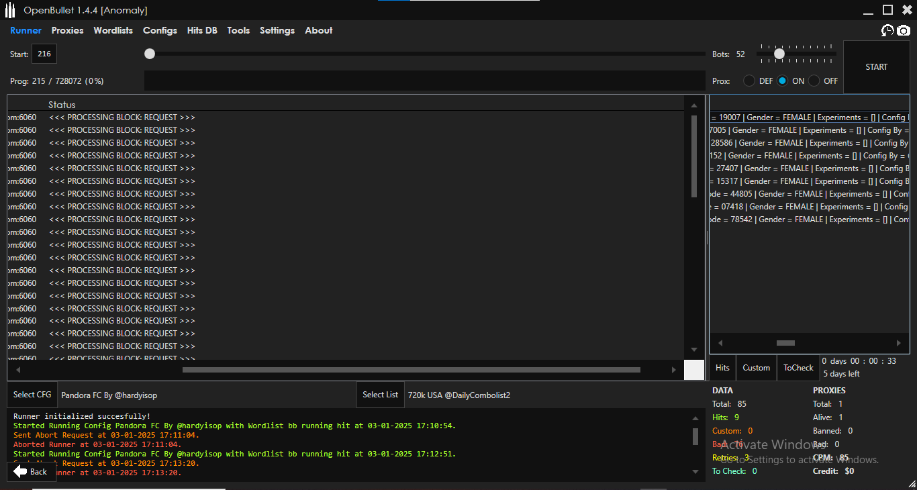The width and height of the screenshot is (917, 490).
Task: Open the Proxies menu
Action: pos(67,30)
